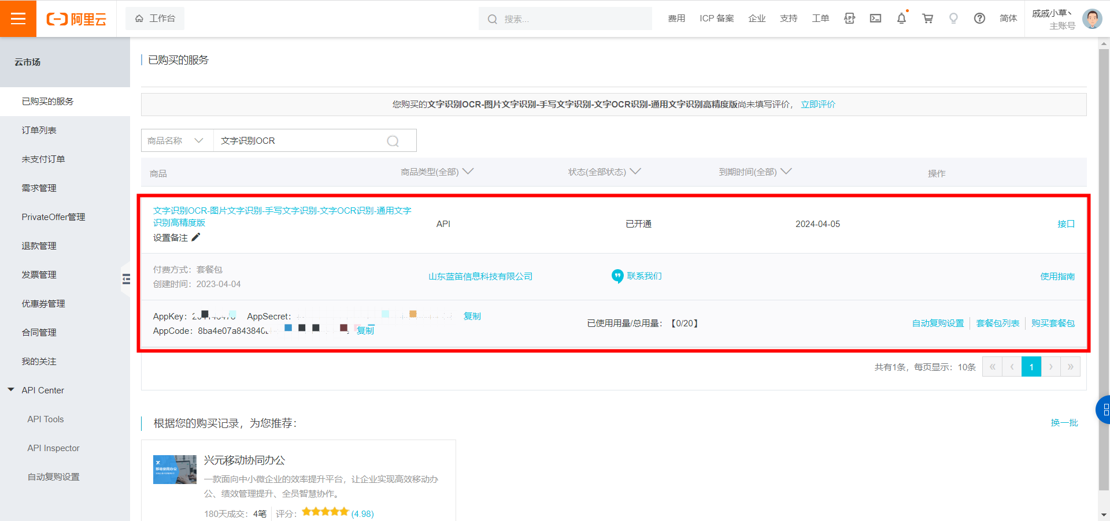Screen dimensions: 1110x521
Task: Copy AppCode with 复制 link
Action: click(365, 330)
